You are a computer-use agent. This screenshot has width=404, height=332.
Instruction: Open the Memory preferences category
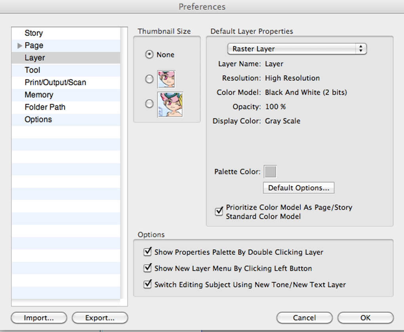66,95
